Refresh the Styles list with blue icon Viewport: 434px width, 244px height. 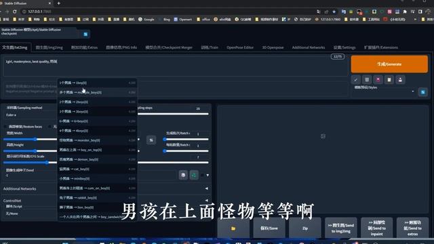(x=423, y=92)
